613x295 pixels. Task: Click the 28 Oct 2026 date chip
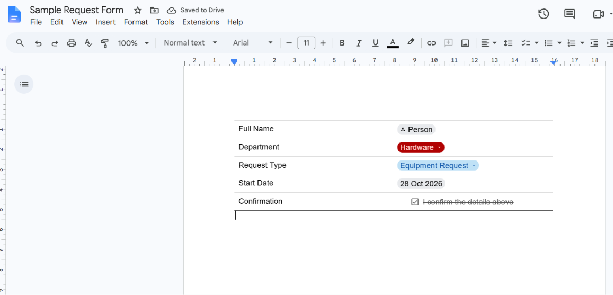(x=421, y=184)
